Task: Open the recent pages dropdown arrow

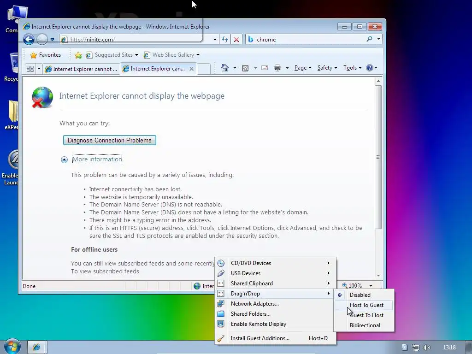Action: tap(52, 40)
